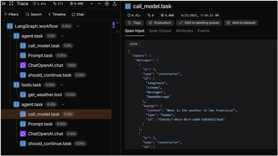The image size is (278, 156).
Task: Switch to the Attributes tab
Action: 184,31
